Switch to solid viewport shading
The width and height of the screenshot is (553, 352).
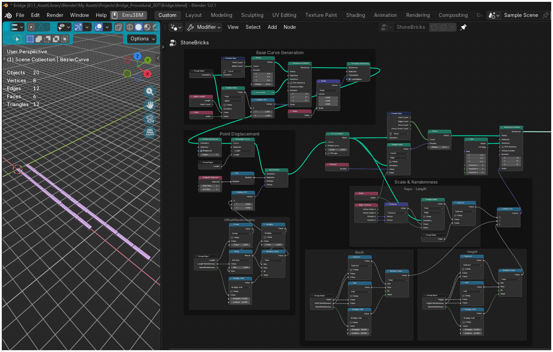[x=139, y=27]
